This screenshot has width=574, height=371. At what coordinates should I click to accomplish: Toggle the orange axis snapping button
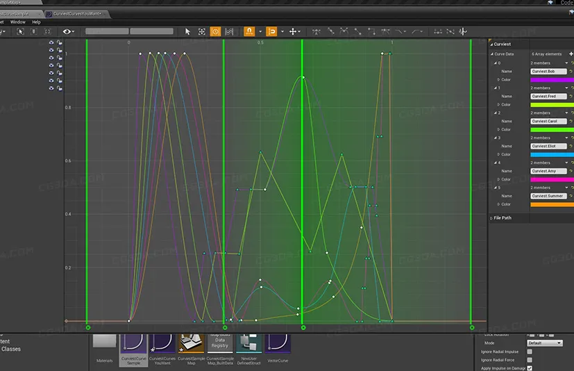click(x=271, y=31)
